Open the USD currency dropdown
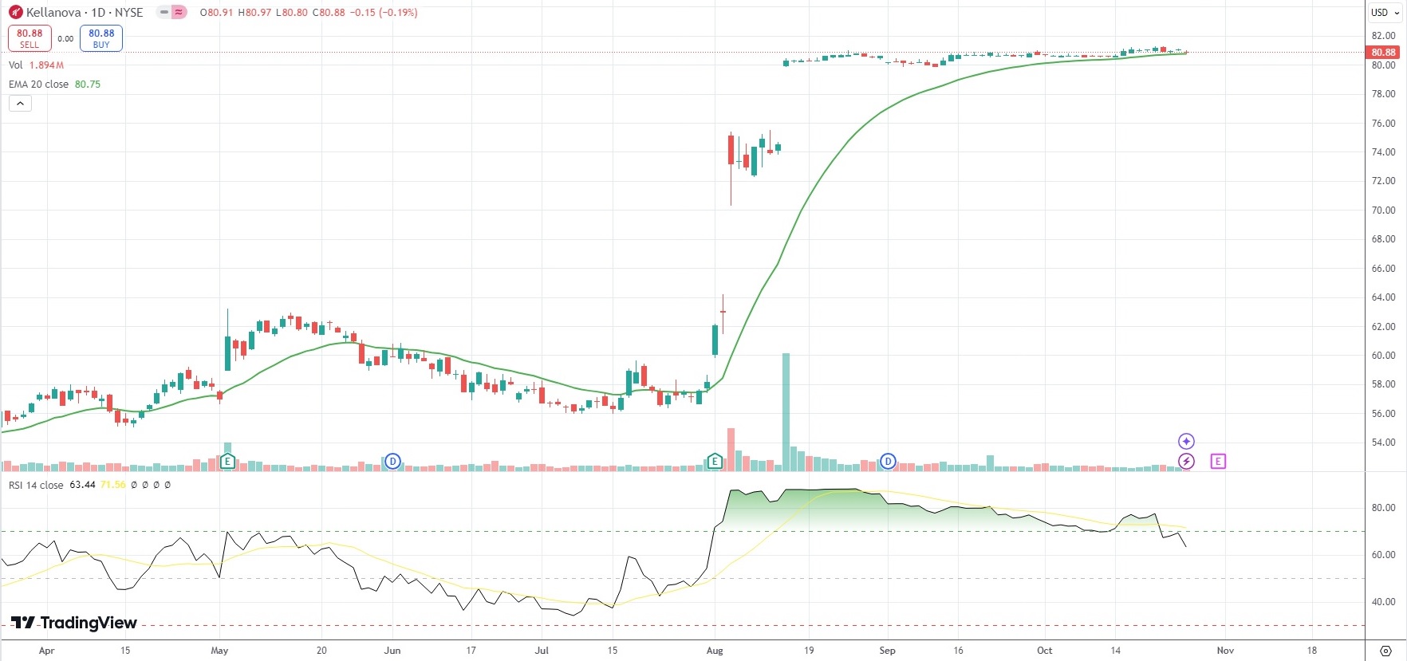 click(1384, 13)
